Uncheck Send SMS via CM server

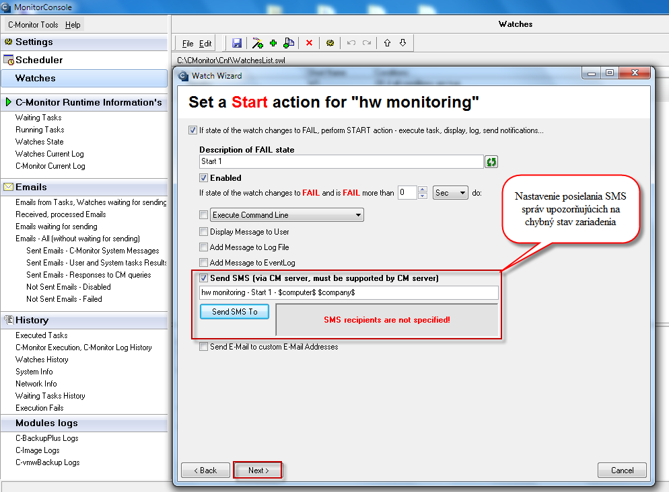pos(203,278)
